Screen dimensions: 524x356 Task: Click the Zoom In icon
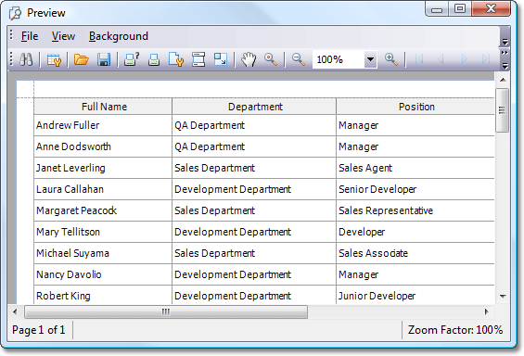pos(391,59)
